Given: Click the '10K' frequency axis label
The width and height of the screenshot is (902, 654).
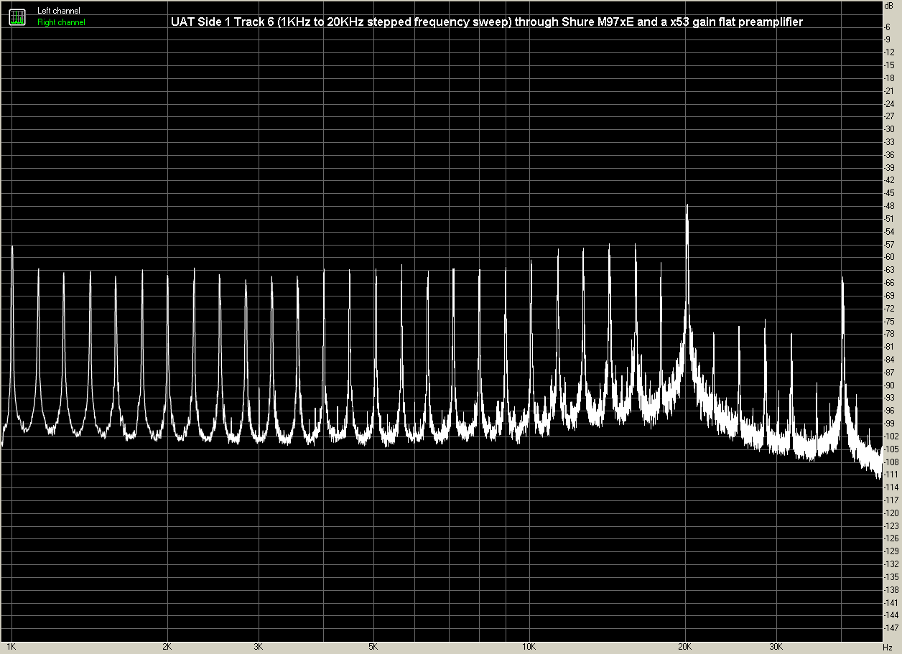Looking at the screenshot, I should [x=529, y=648].
